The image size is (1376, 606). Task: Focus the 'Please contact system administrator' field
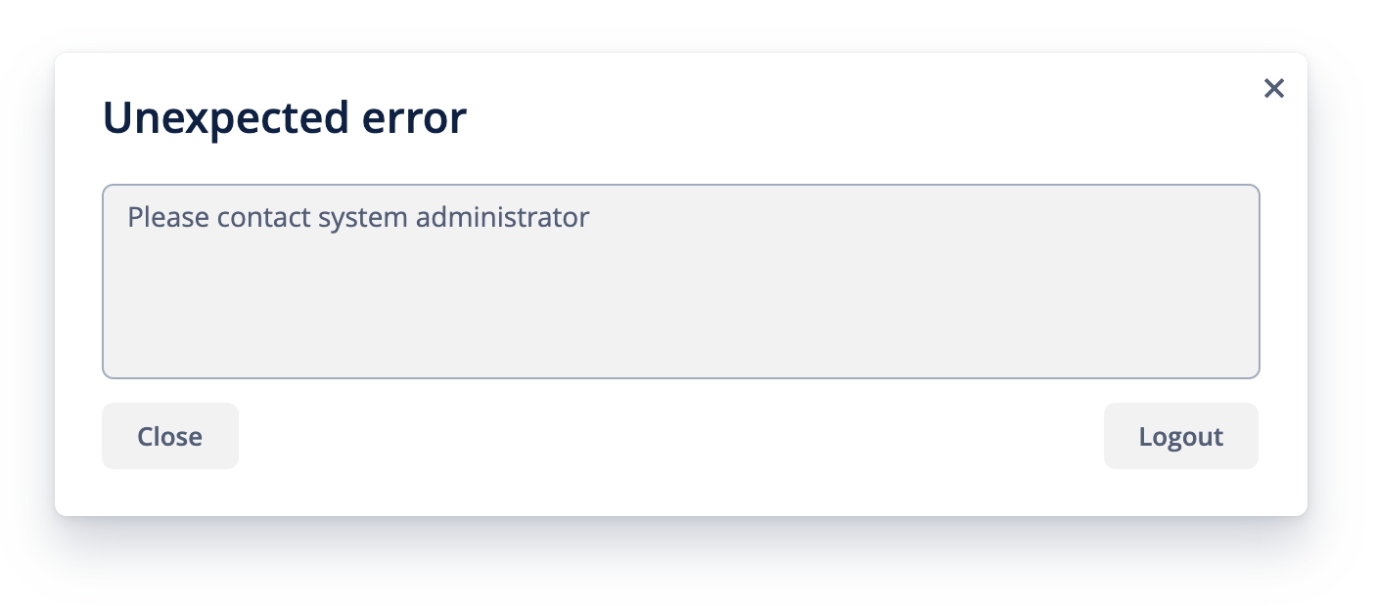[679, 279]
